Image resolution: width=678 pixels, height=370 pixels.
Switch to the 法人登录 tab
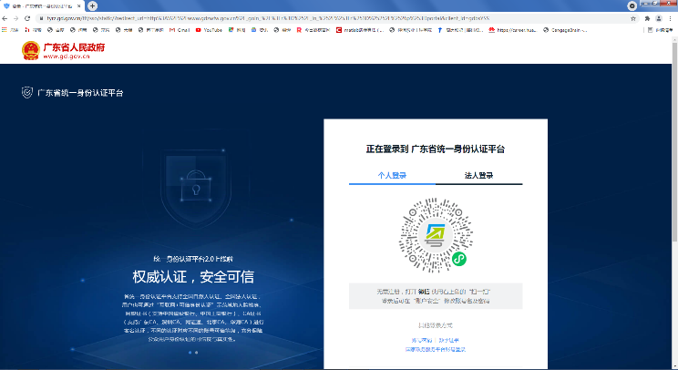[x=479, y=176]
